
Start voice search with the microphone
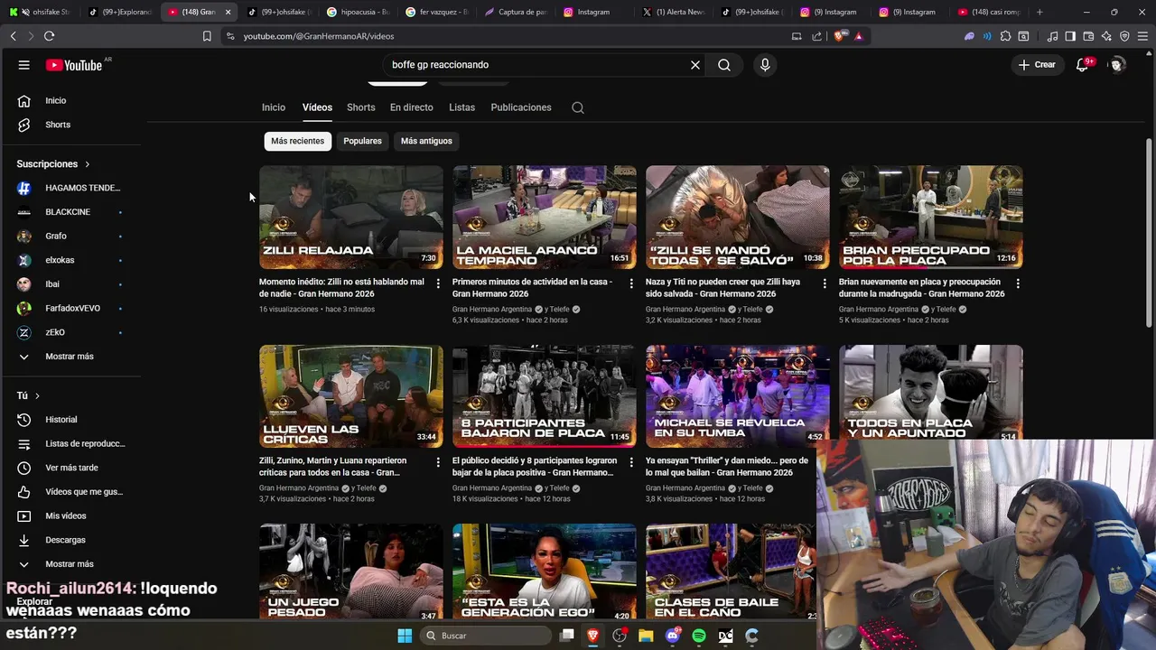click(765, 65)
